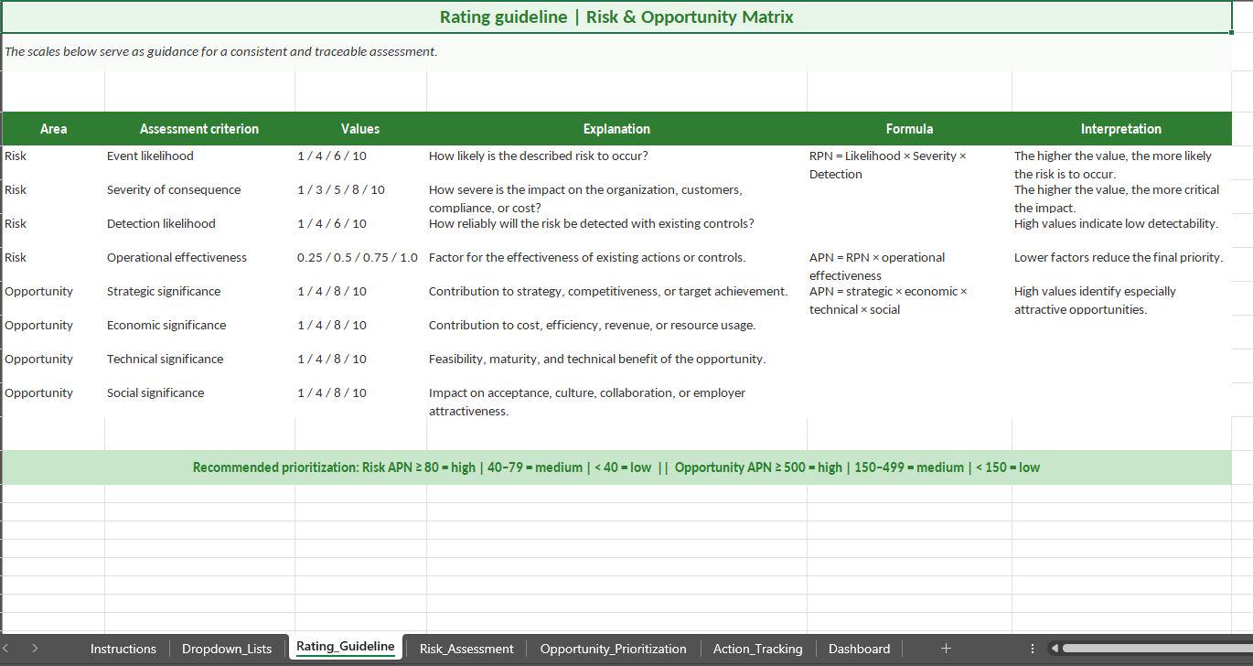Select the 'Interpretation' header cell

[x=1121, y=129]
